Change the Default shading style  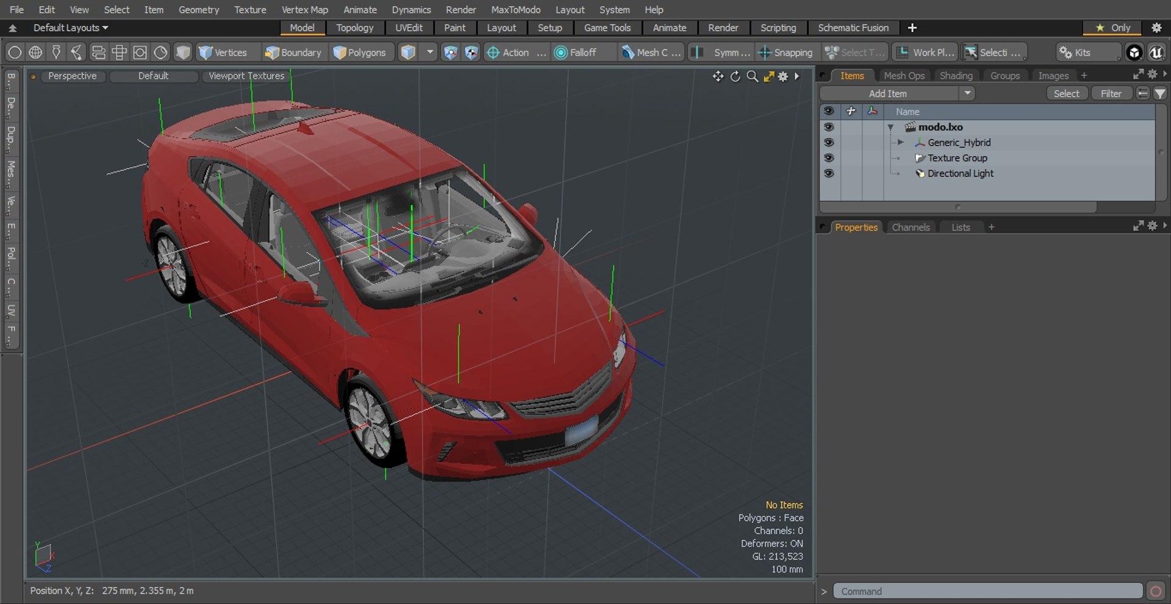point(153,76)
